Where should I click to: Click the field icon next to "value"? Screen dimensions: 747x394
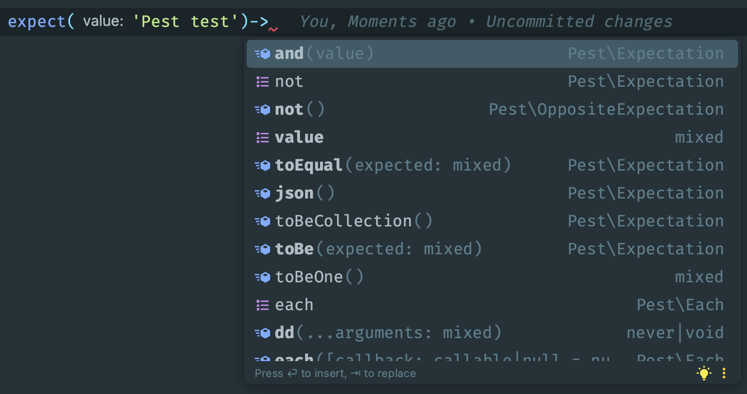(x=263, y=137)
